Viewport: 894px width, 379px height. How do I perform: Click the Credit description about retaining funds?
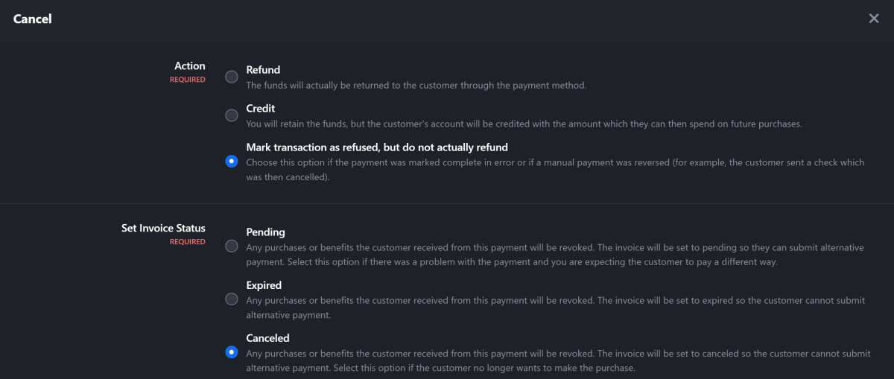524,124
